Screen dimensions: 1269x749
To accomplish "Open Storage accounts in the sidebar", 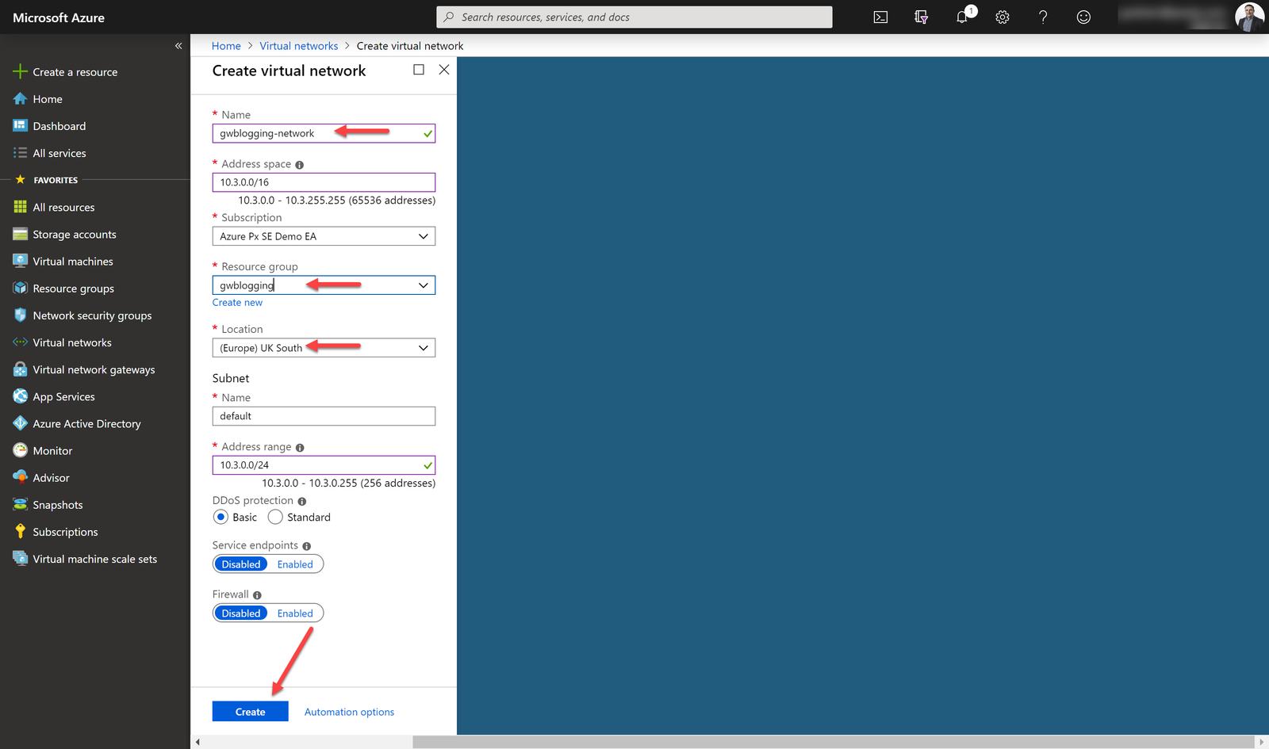I will pyautogui.click(x=75, y=234).
